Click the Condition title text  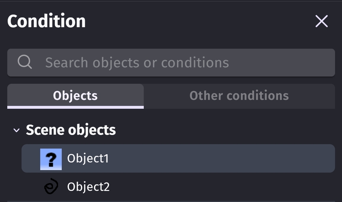tap(47, 21)
